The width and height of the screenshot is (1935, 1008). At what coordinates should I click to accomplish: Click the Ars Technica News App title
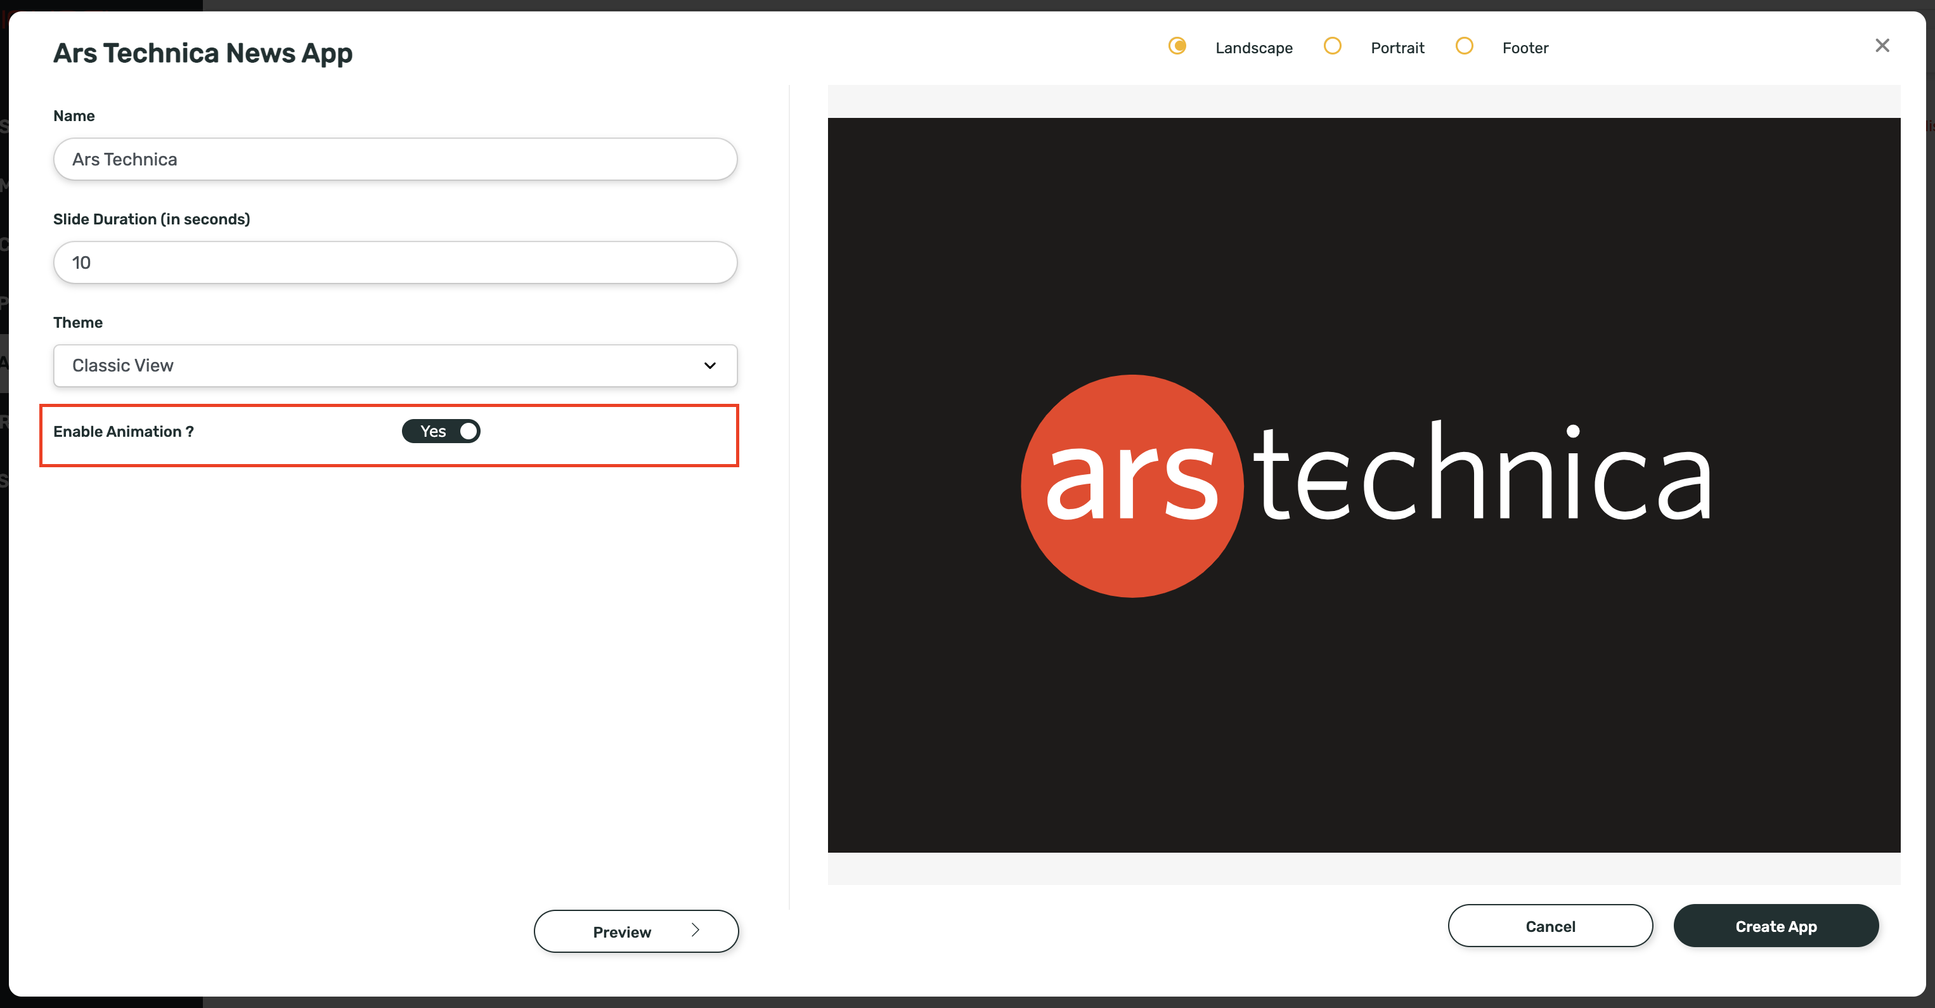pos(203,53)
